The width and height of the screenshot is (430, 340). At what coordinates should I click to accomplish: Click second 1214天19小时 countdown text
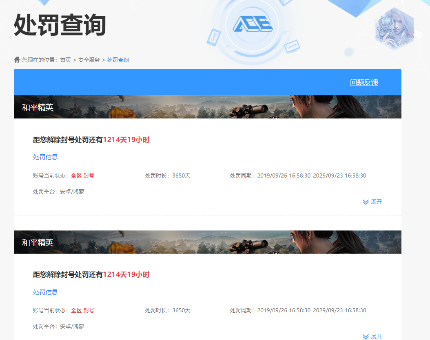tap(126, 274)
